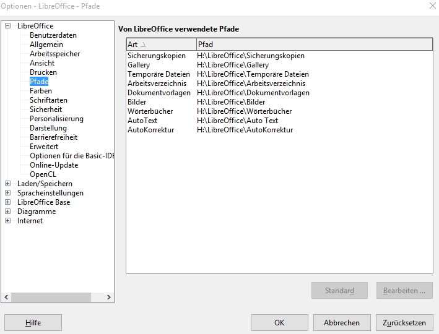Select the LibreOffice Base category label
This screenshot has width=439, height=334.
pyautogui.click(x=44, y=202)
